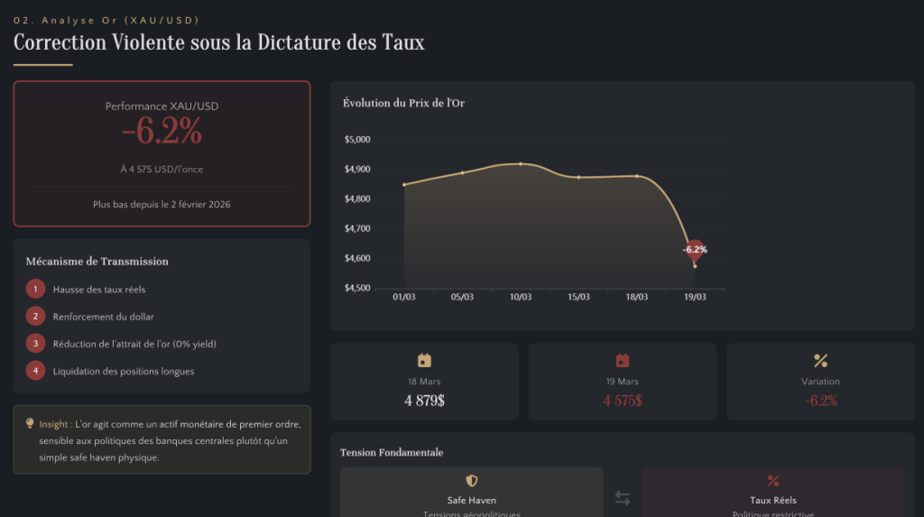Click the number 4 circle for Liquidation des positions
The width and height of the screenshot is (924, 517).
(35, 371)
